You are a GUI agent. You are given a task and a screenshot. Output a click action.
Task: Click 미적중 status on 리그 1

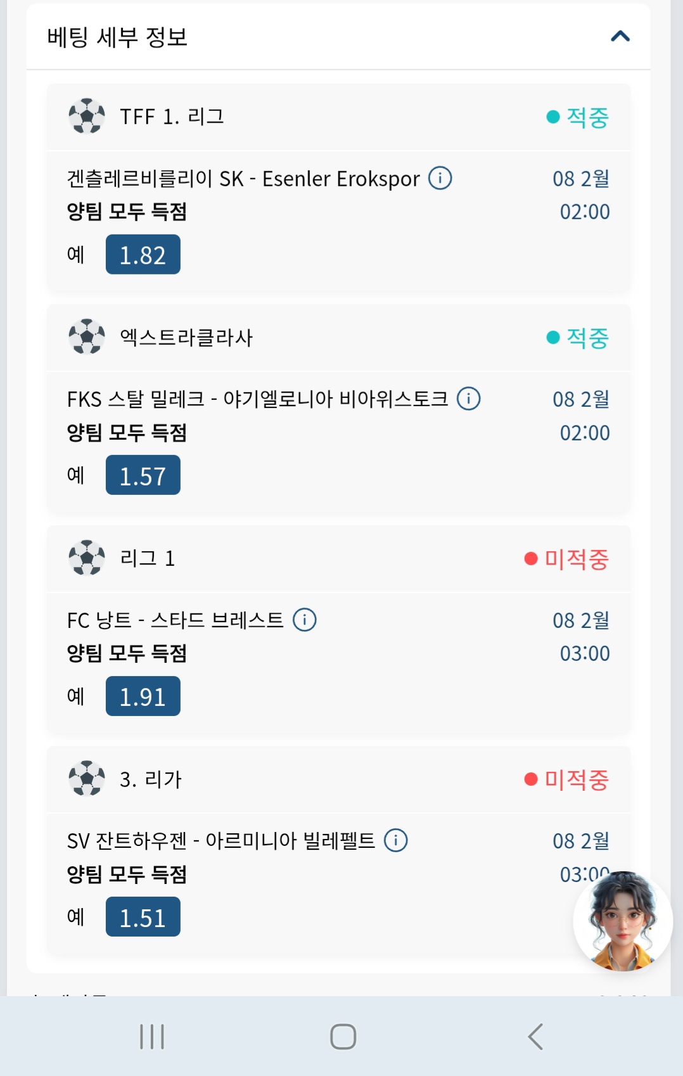567,559
